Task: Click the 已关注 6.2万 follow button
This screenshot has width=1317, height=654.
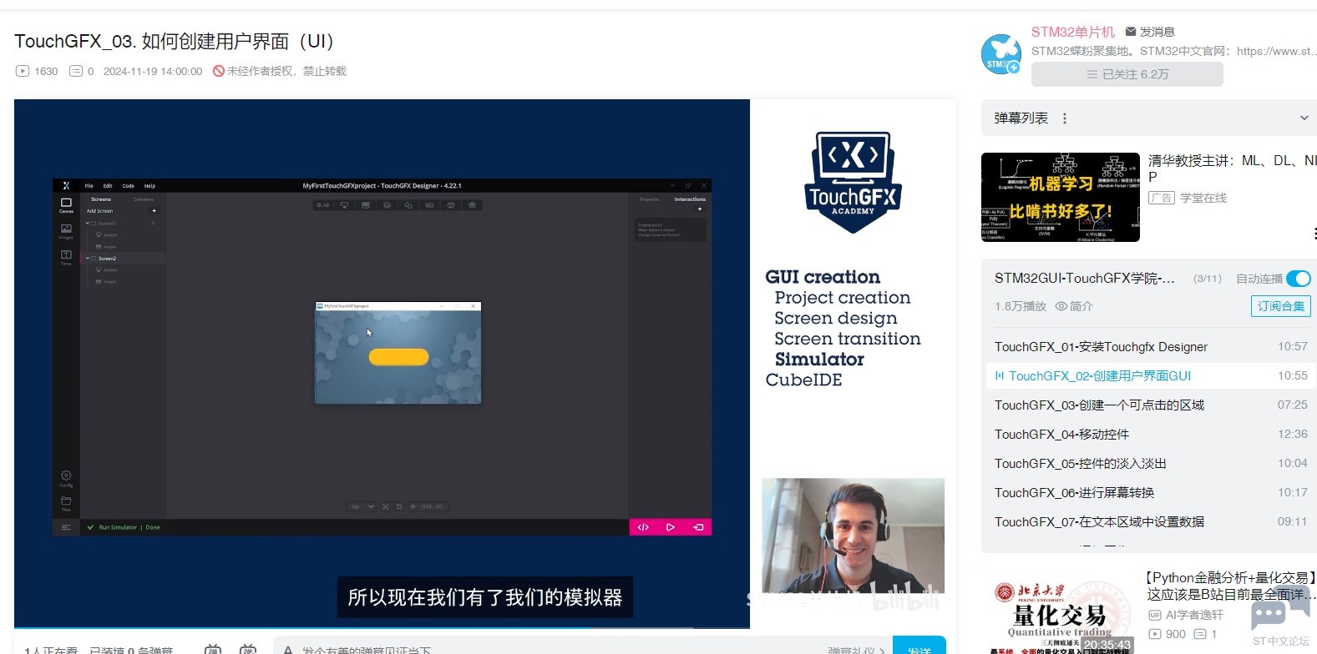Action: click(1127, 74)
